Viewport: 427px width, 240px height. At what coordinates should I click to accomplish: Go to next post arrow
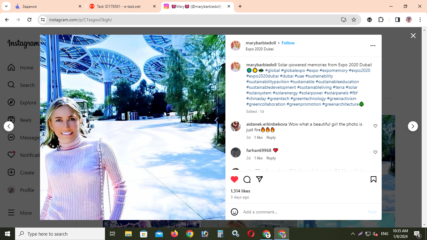413,126
